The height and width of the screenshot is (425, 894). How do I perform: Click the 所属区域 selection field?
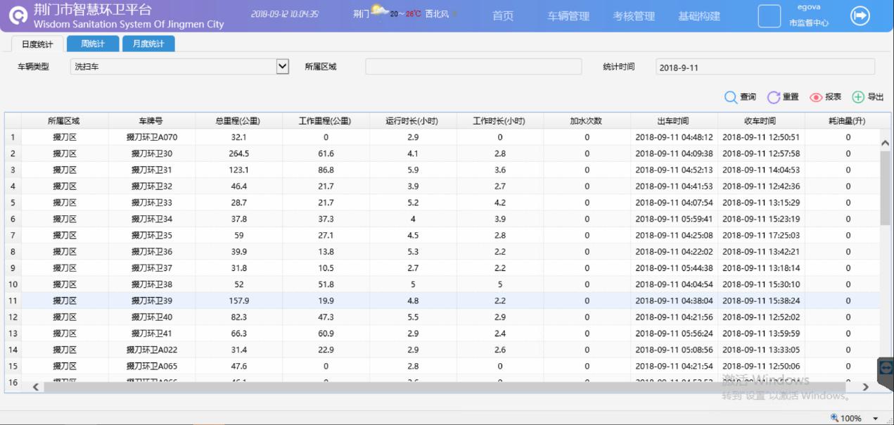(x=473, y=67)
